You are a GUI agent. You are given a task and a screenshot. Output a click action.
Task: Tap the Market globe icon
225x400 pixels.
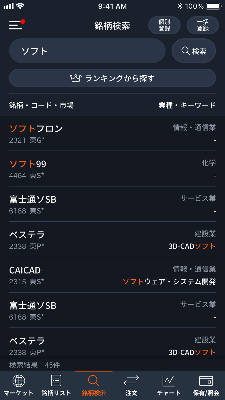point(19,381)
